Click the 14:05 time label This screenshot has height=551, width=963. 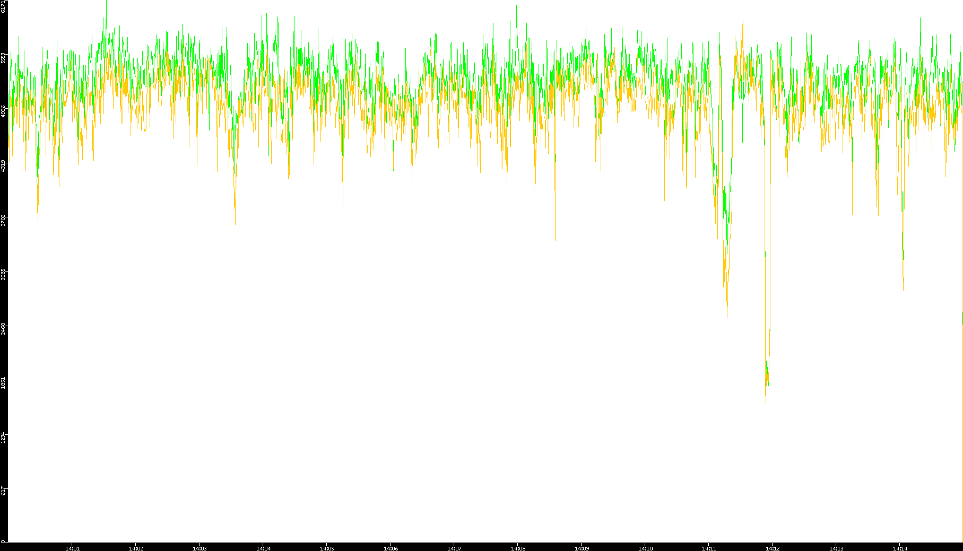click(x=327, y=548)
